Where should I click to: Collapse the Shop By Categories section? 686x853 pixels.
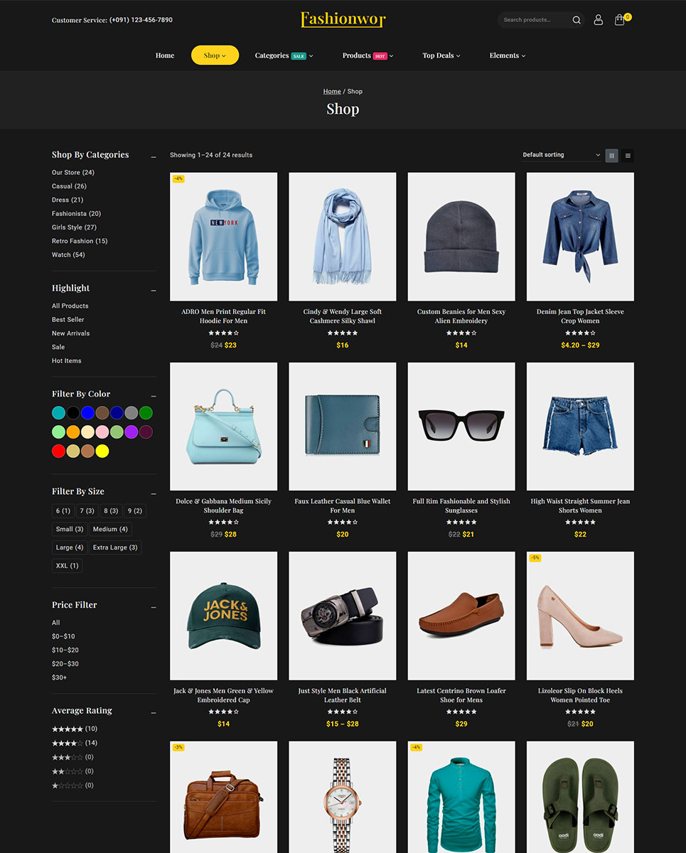pyautogui.click(x=153, y=156)
